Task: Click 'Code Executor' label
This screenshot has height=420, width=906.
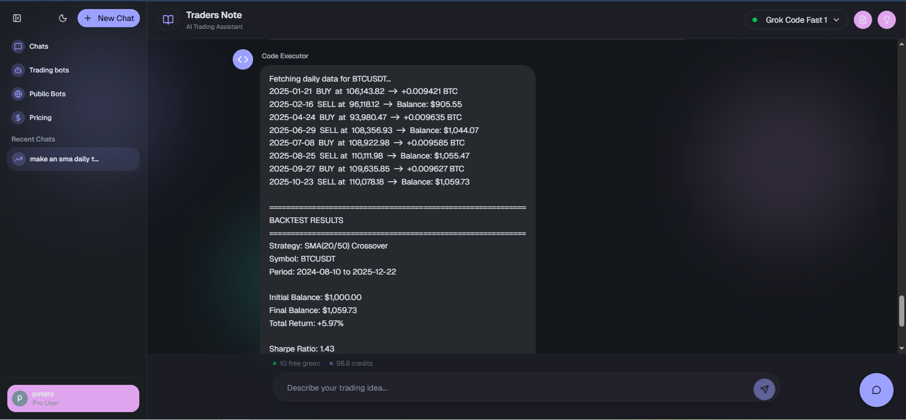Action: tap(285, 56)
